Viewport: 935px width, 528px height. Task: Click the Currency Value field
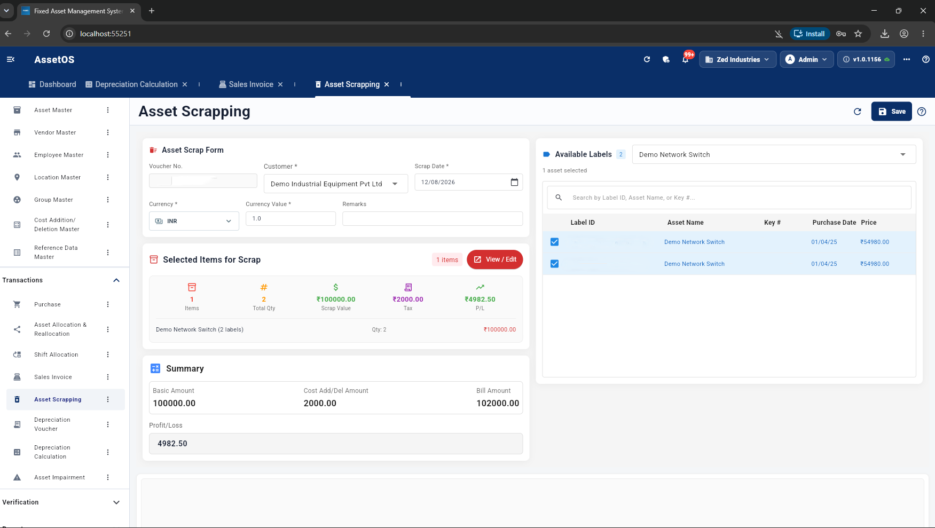click(x=290, y=218)
